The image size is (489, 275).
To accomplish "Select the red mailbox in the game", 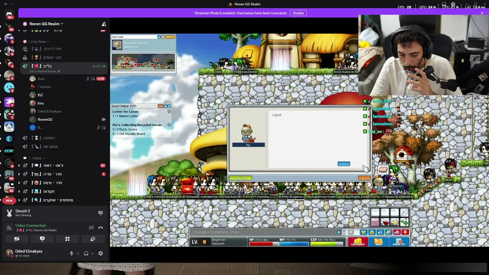I will coord(187,186).
